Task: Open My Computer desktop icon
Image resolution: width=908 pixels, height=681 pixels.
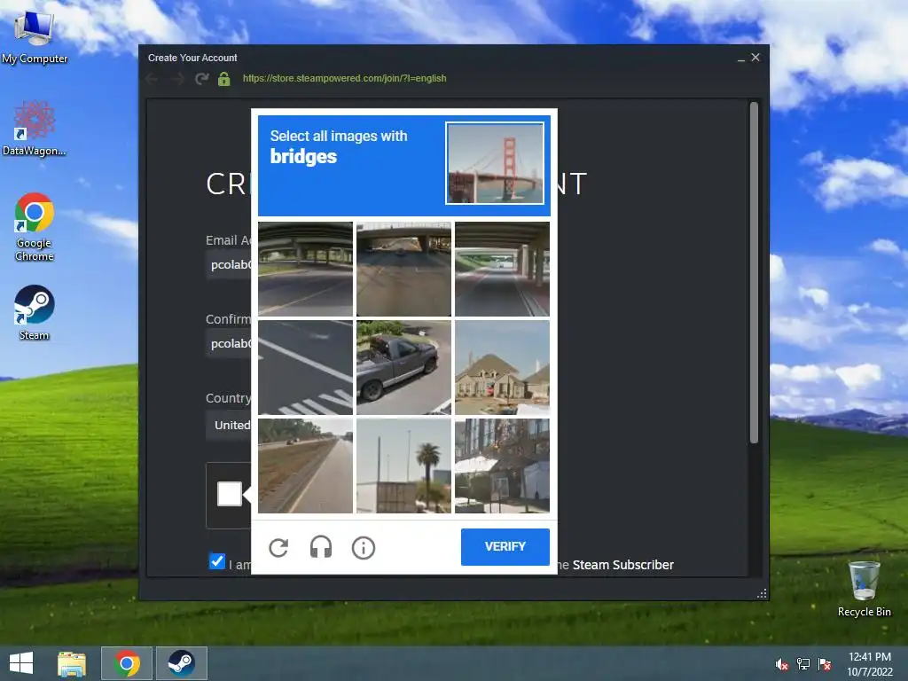Action: [35, 36]
